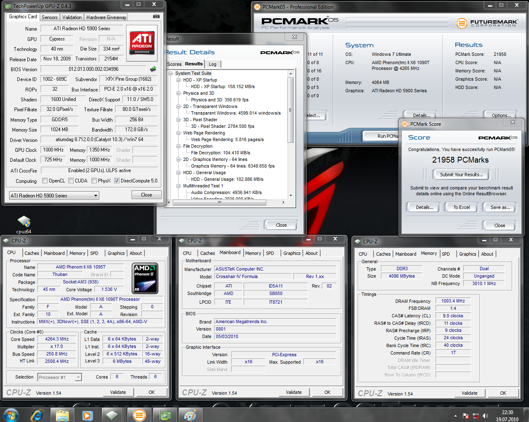529x422 pixels.
Task: Toggle the PhysX checkbox in GPU-Z
Action: pyautogui.click(x=94, y=181)
